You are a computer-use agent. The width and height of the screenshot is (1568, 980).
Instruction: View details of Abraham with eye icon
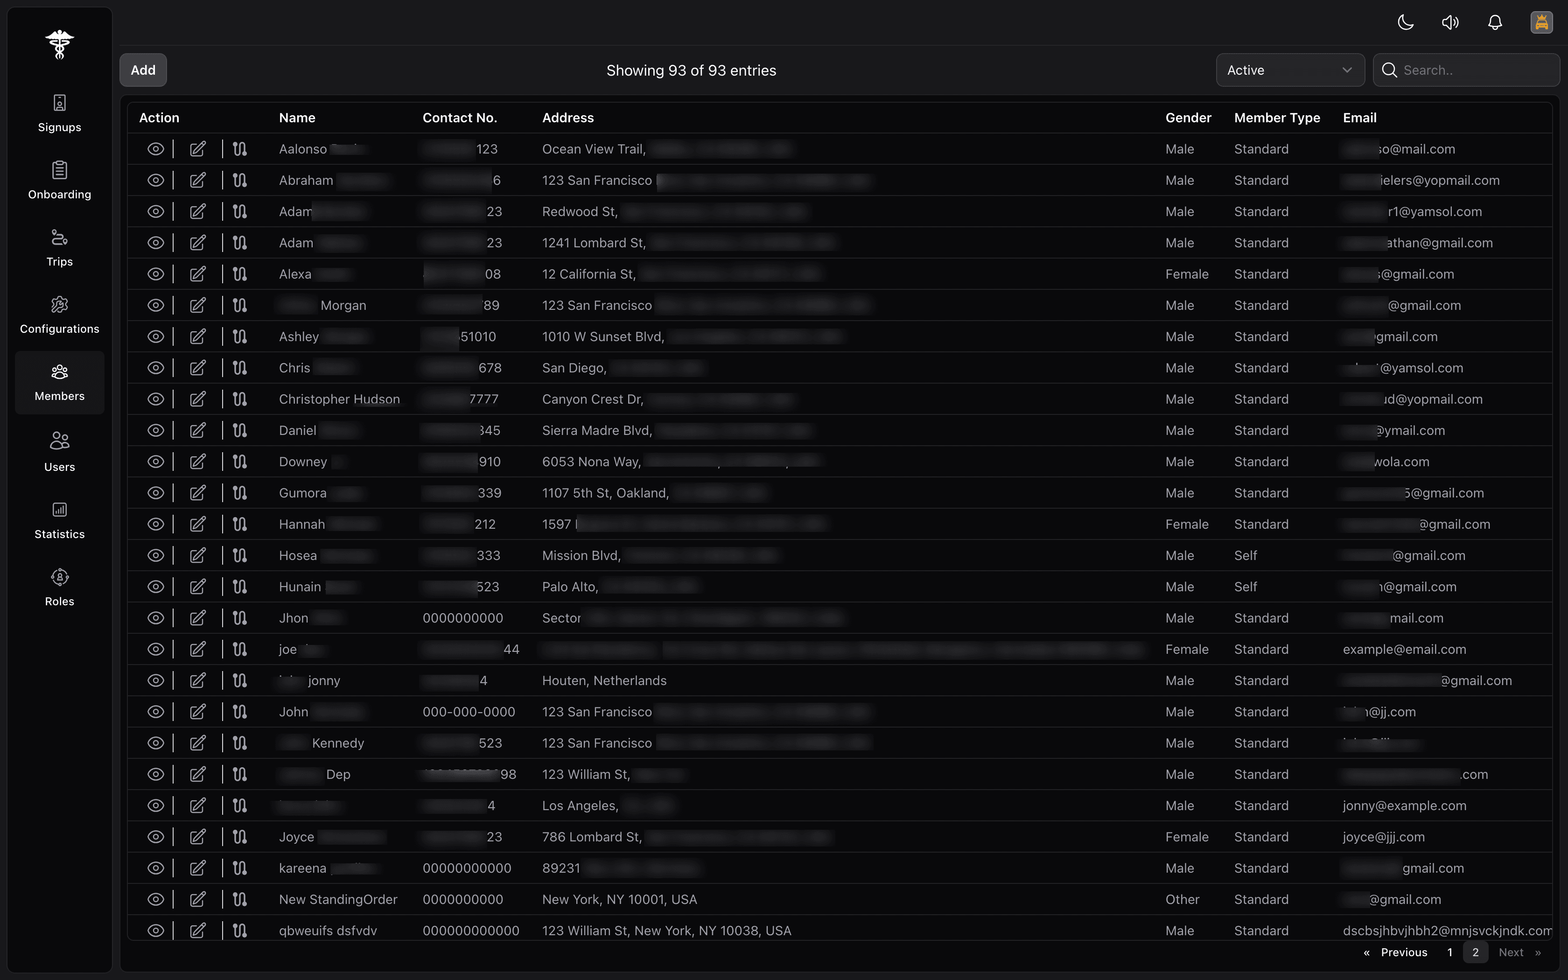tap(155, 180)
